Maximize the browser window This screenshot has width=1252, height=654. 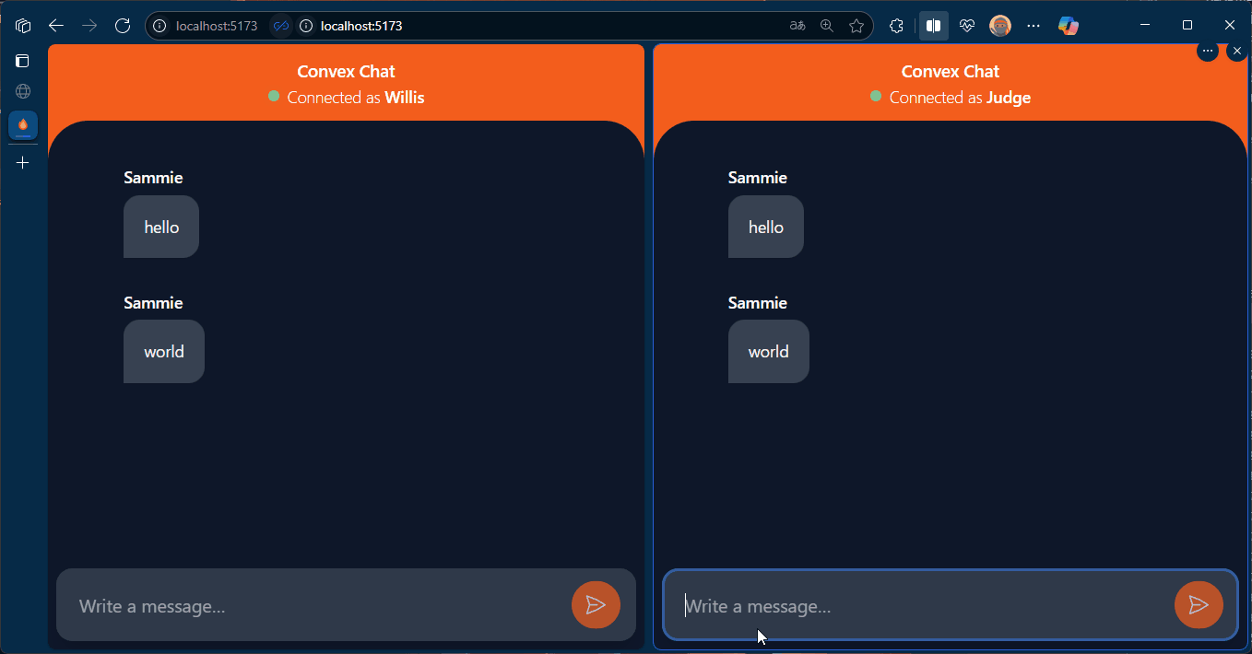click(x=1187, y=26)
